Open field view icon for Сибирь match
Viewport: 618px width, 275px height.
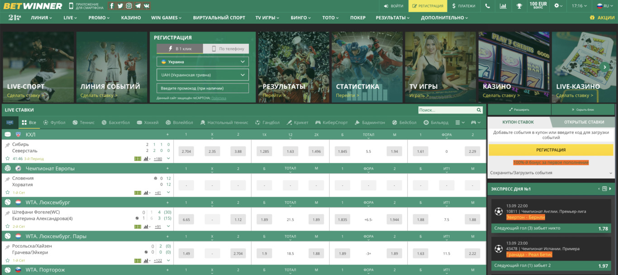(138, 159)
